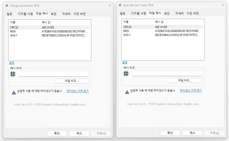The width and height of the screenshot is (229, 141).
Task: Open 이전 버전 tab in boss lite roar 1.wav window
Action: pyautogui.click(x=193, y=13)
